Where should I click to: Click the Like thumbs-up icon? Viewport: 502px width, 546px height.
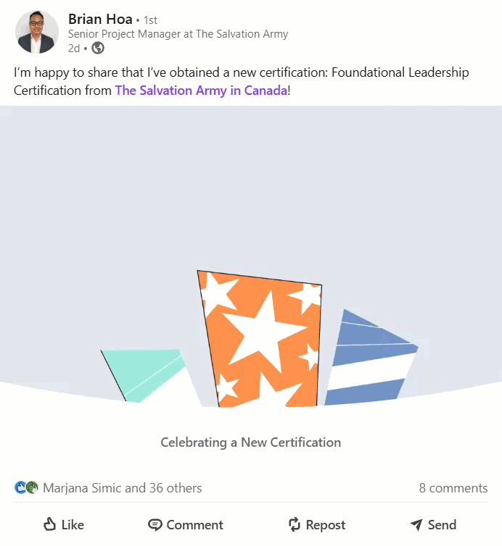(49, 524)
